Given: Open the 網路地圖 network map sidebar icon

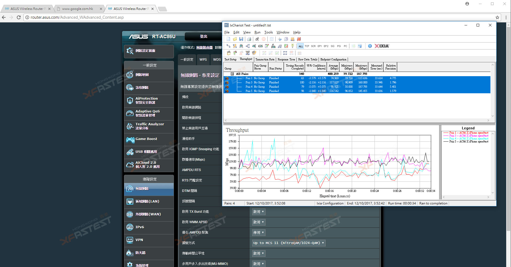Looking at the screenshot, I should pos(130,75).
